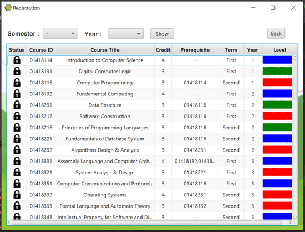
Task: Click the lock icon for System Analysis & Design
Action: (17, 172)
